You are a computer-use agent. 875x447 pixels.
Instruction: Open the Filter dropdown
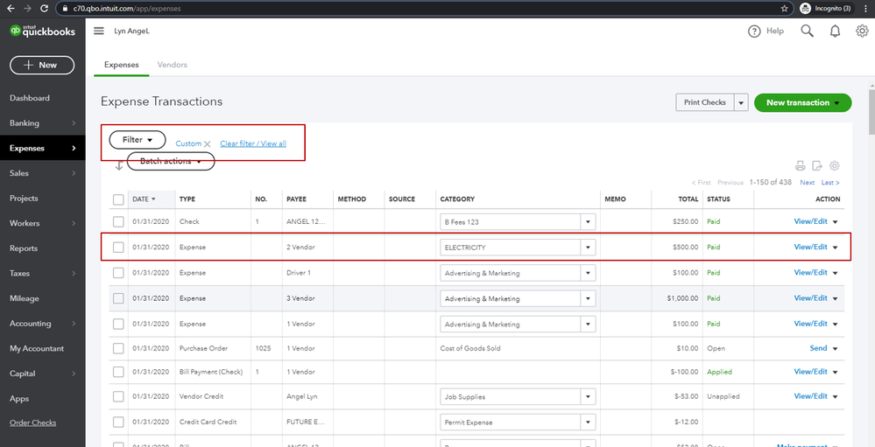[138, 140]
